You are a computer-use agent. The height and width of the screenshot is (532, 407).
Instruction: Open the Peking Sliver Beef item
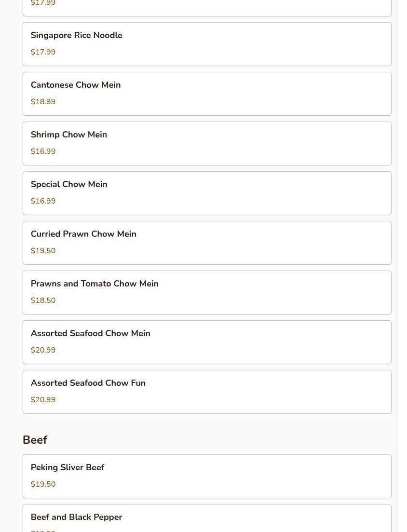click(x=68, y=467)
